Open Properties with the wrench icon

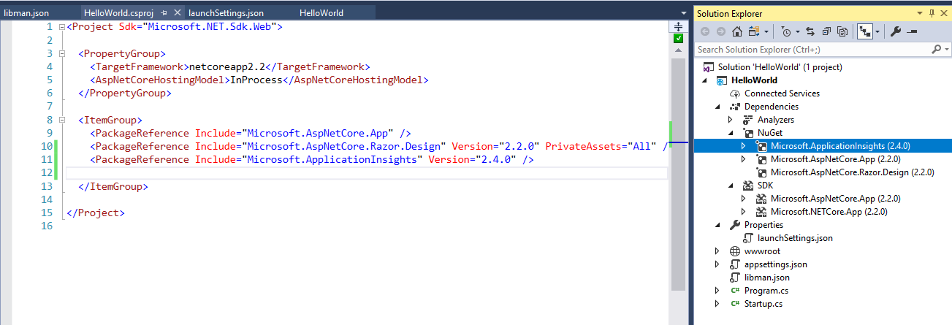coord(896,32)
